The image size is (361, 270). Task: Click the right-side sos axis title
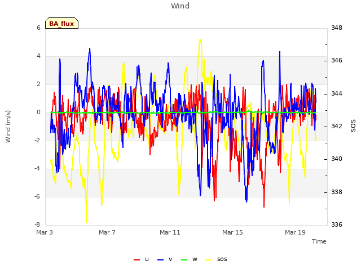click(x=353, y=126)
